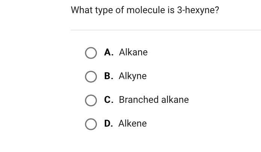Select the radio button for option A
The image size is (261, 152).
point(91,53)
